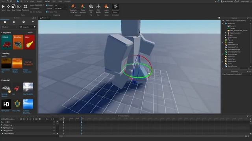The image size is (252, 141).
Task: Switch to the MODEL ribbon tab
Action: point(39,1)
